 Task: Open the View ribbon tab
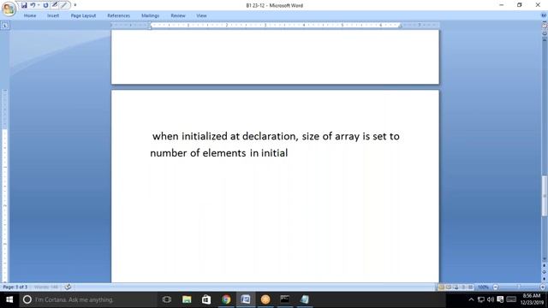tap(201, 15)
